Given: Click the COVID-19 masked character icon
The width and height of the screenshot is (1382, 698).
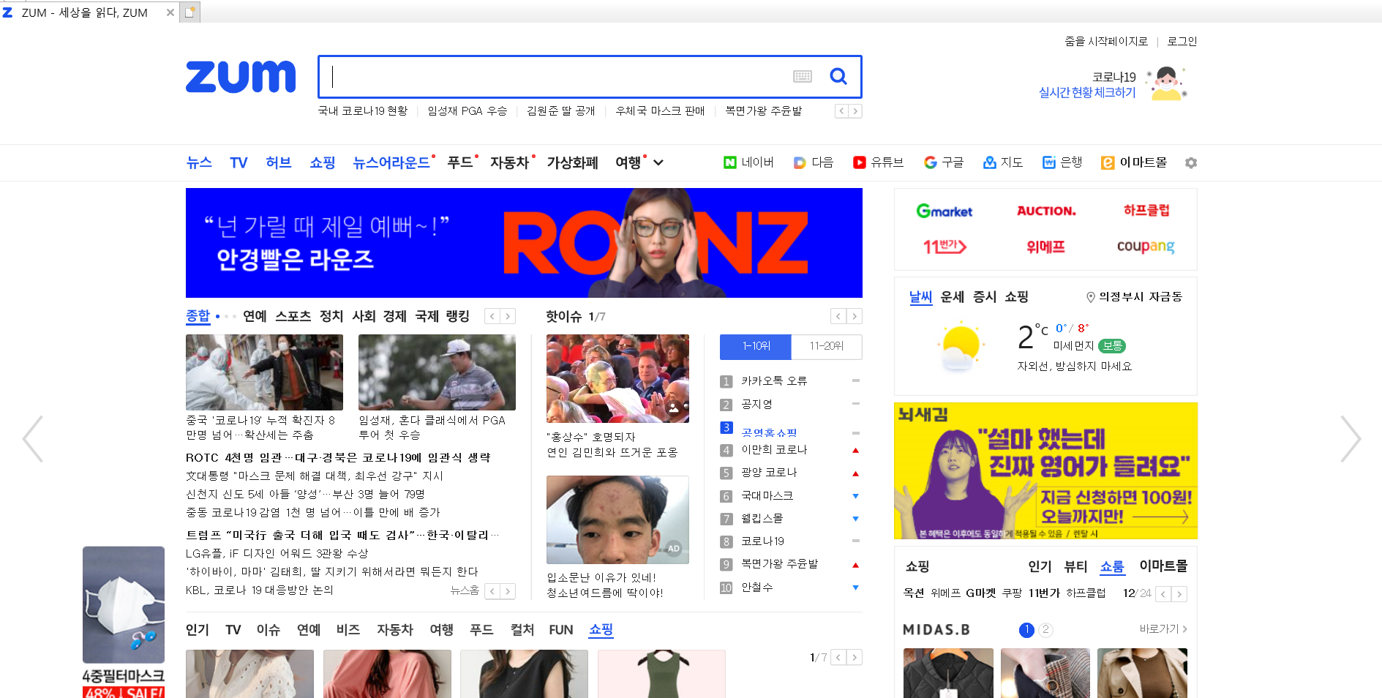Looking at the screenshot, I should [1167, 83].
